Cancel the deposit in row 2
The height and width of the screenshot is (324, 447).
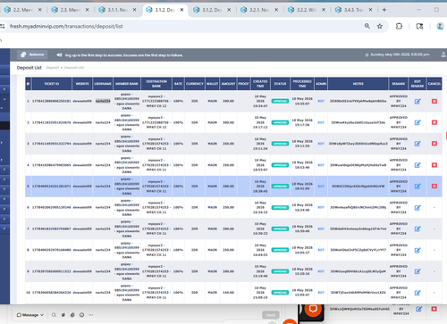(434, 122)
